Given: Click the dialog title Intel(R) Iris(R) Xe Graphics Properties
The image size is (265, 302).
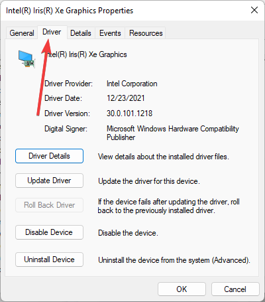Looking at the screenshot, I should (70, 11).
